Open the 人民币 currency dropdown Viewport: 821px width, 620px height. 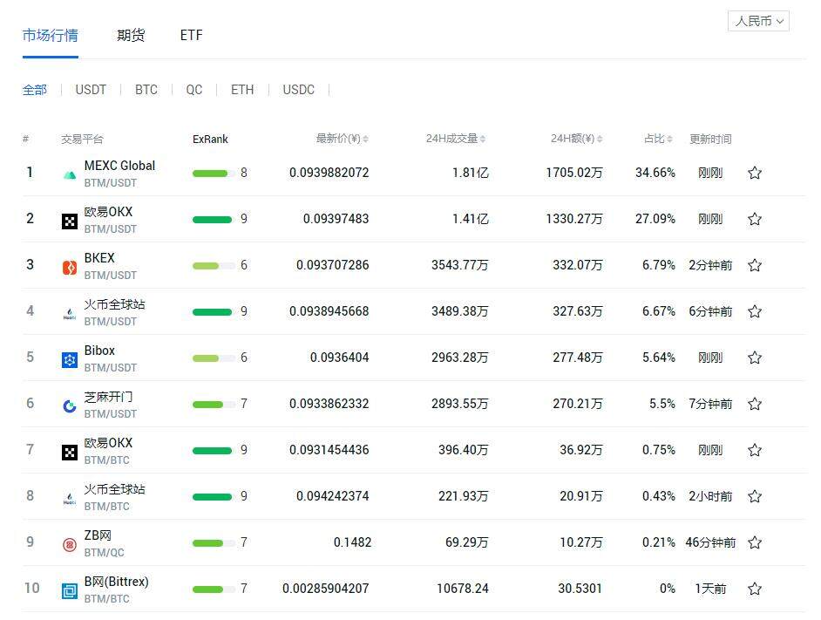pos(757,21)
